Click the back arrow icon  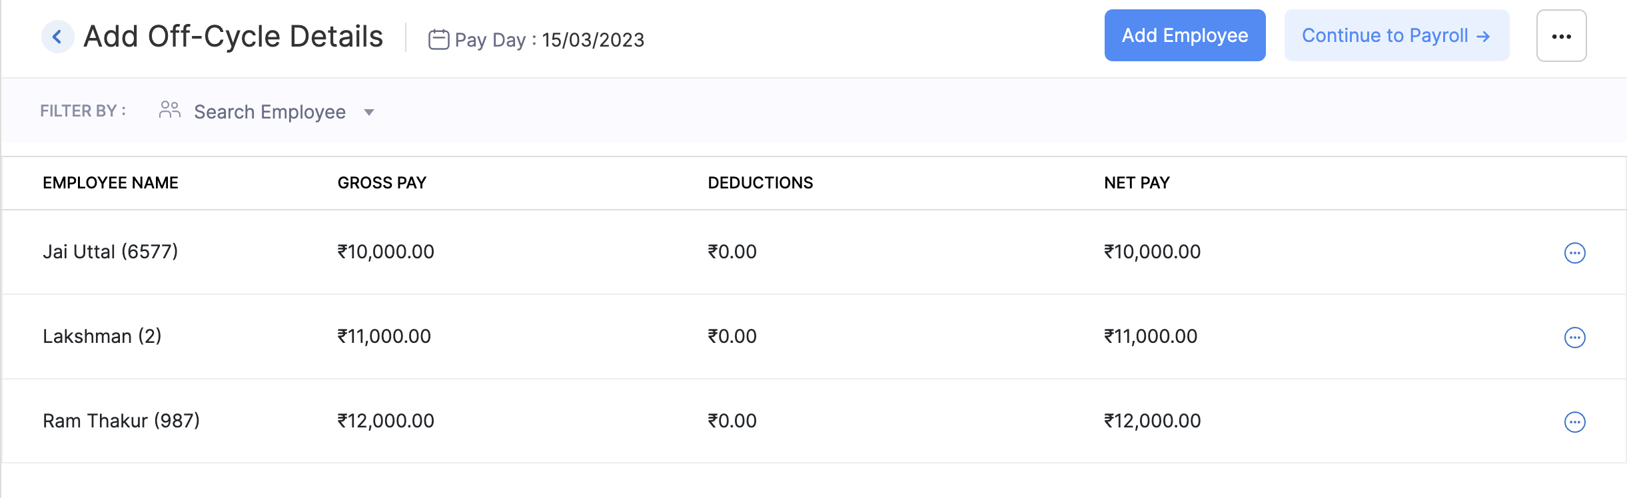(58, 36)
